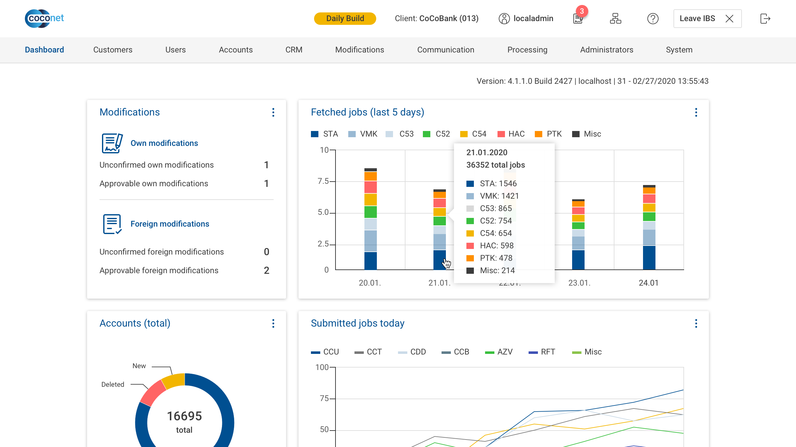Click the yellow New donut segment
This screenshot has width=796, height=447.
[174, 381]
